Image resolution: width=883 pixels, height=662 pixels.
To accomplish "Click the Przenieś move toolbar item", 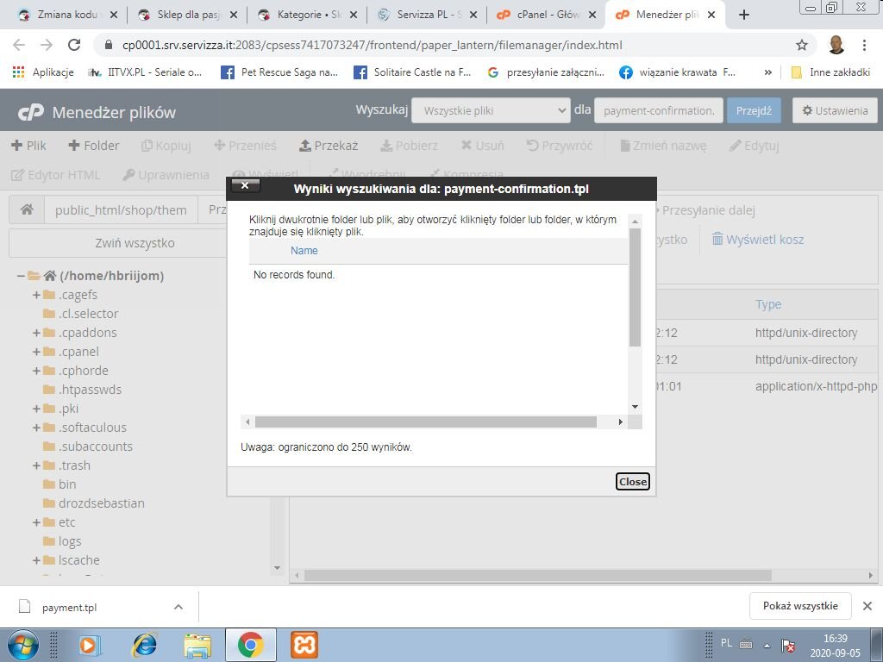I will [x=245, y=145].
